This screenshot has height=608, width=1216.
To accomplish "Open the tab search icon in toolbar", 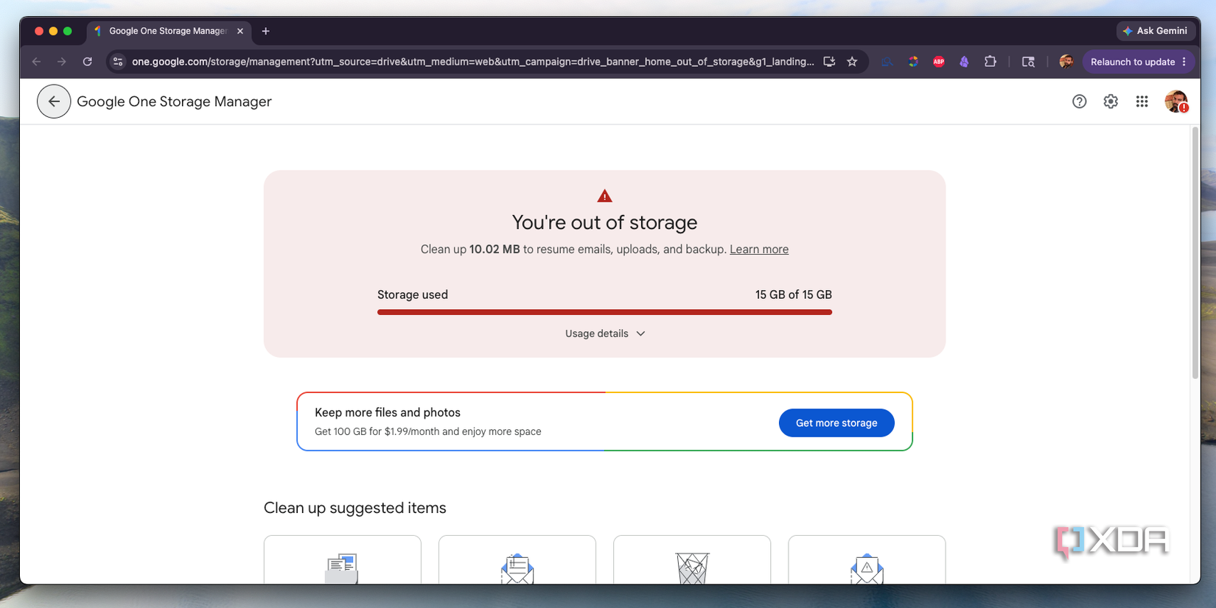I will coord(1028,62).
